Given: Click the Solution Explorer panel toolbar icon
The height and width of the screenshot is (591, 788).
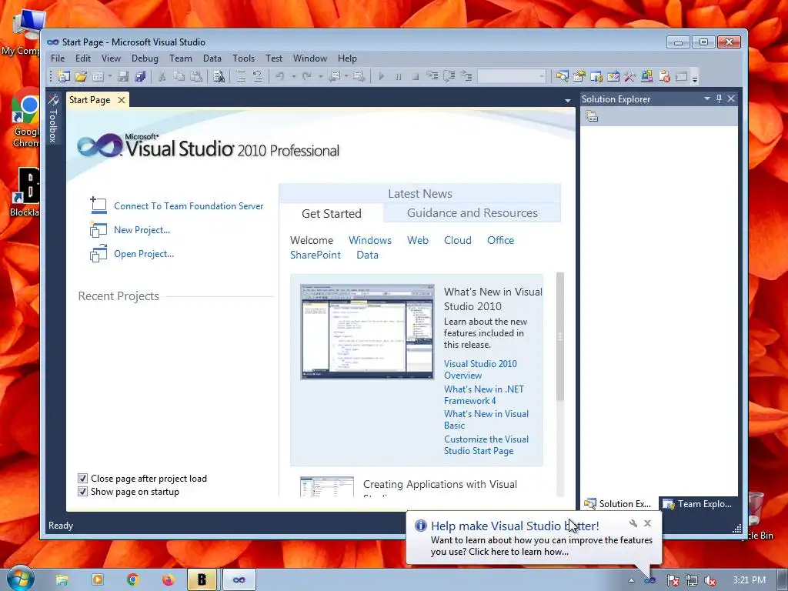Looking at the screenshot, I should (592, 117).
